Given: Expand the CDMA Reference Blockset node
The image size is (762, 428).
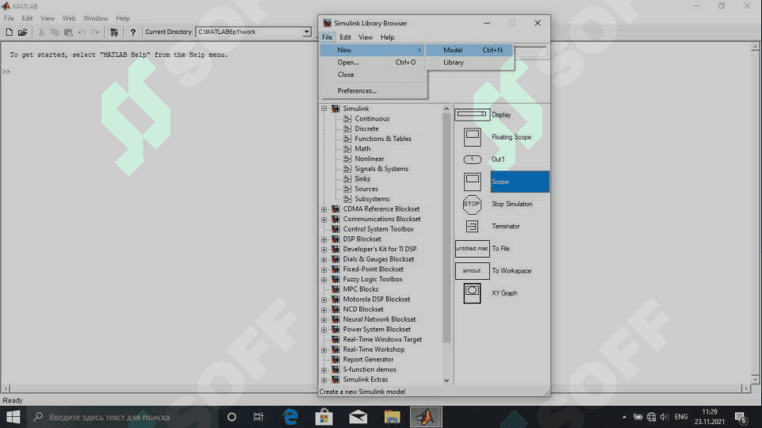Looking at the screenshot, I should [x=324, y=209].
